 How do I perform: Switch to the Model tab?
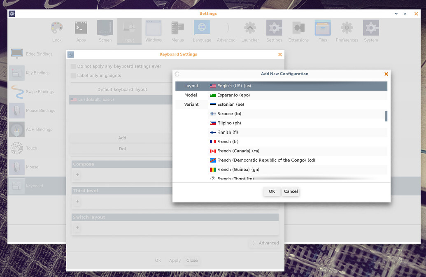point(191,95)
